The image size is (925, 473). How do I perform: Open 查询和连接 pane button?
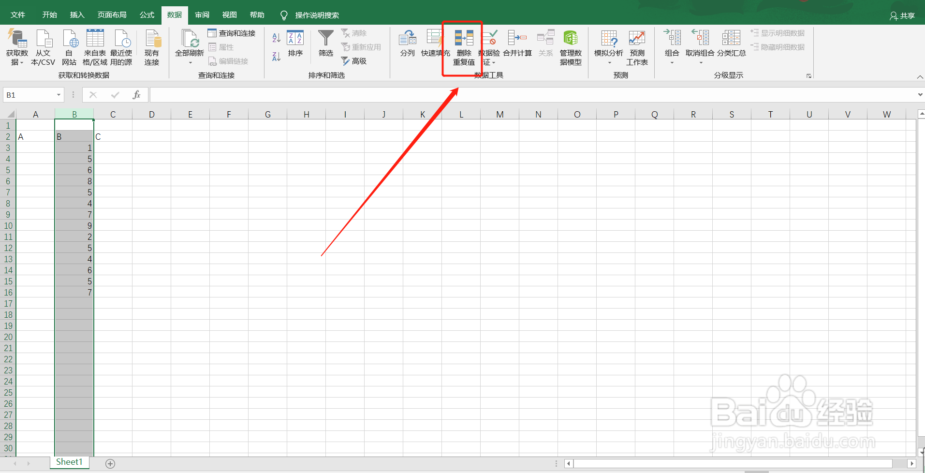[x=232, y=33]
